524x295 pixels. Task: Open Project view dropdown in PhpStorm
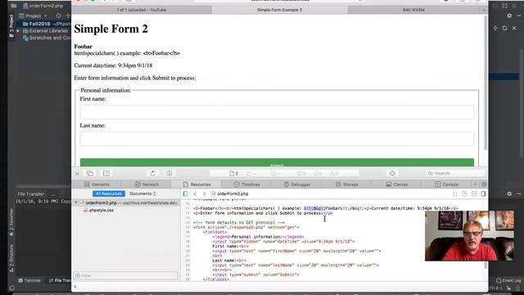coord(33,16)
